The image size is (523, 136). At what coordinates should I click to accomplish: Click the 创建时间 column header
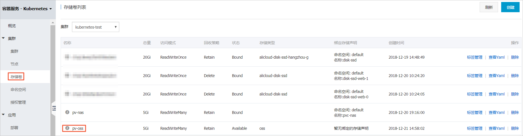[396, 43]
